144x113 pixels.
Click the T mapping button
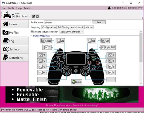[47, 47]
